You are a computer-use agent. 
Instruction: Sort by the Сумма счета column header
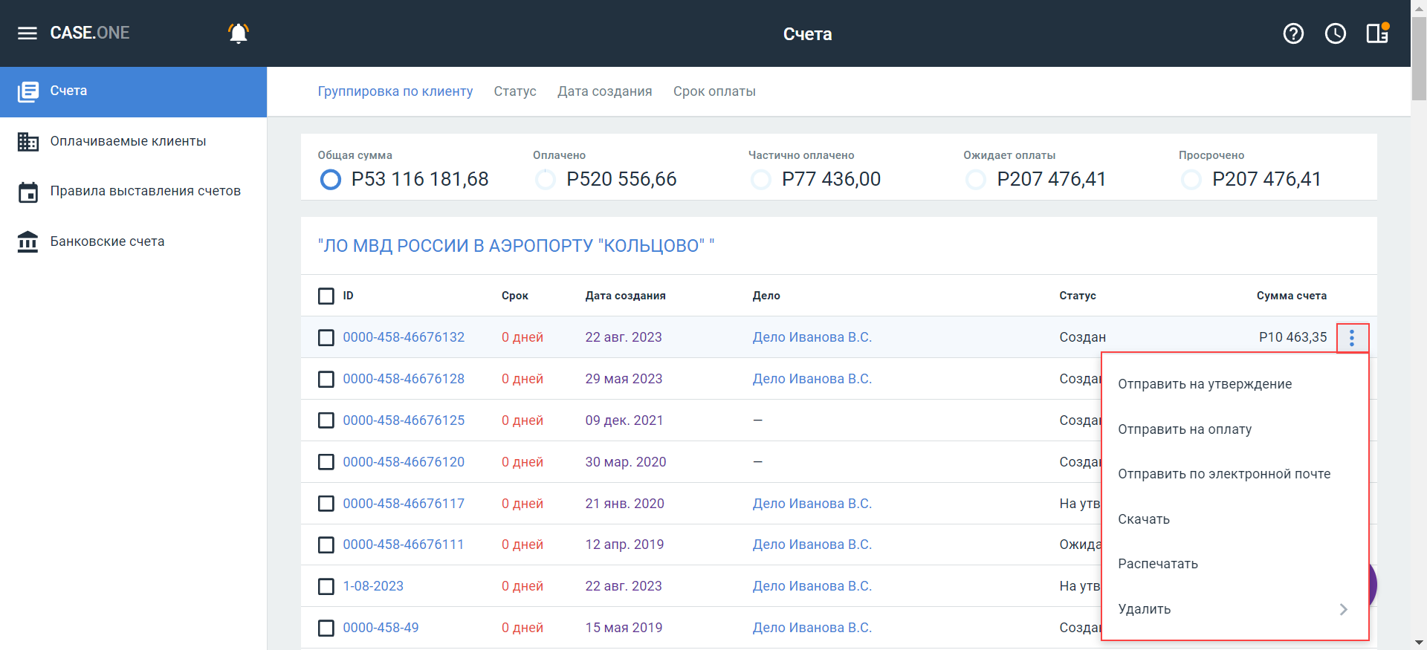tap(1291, 296)
